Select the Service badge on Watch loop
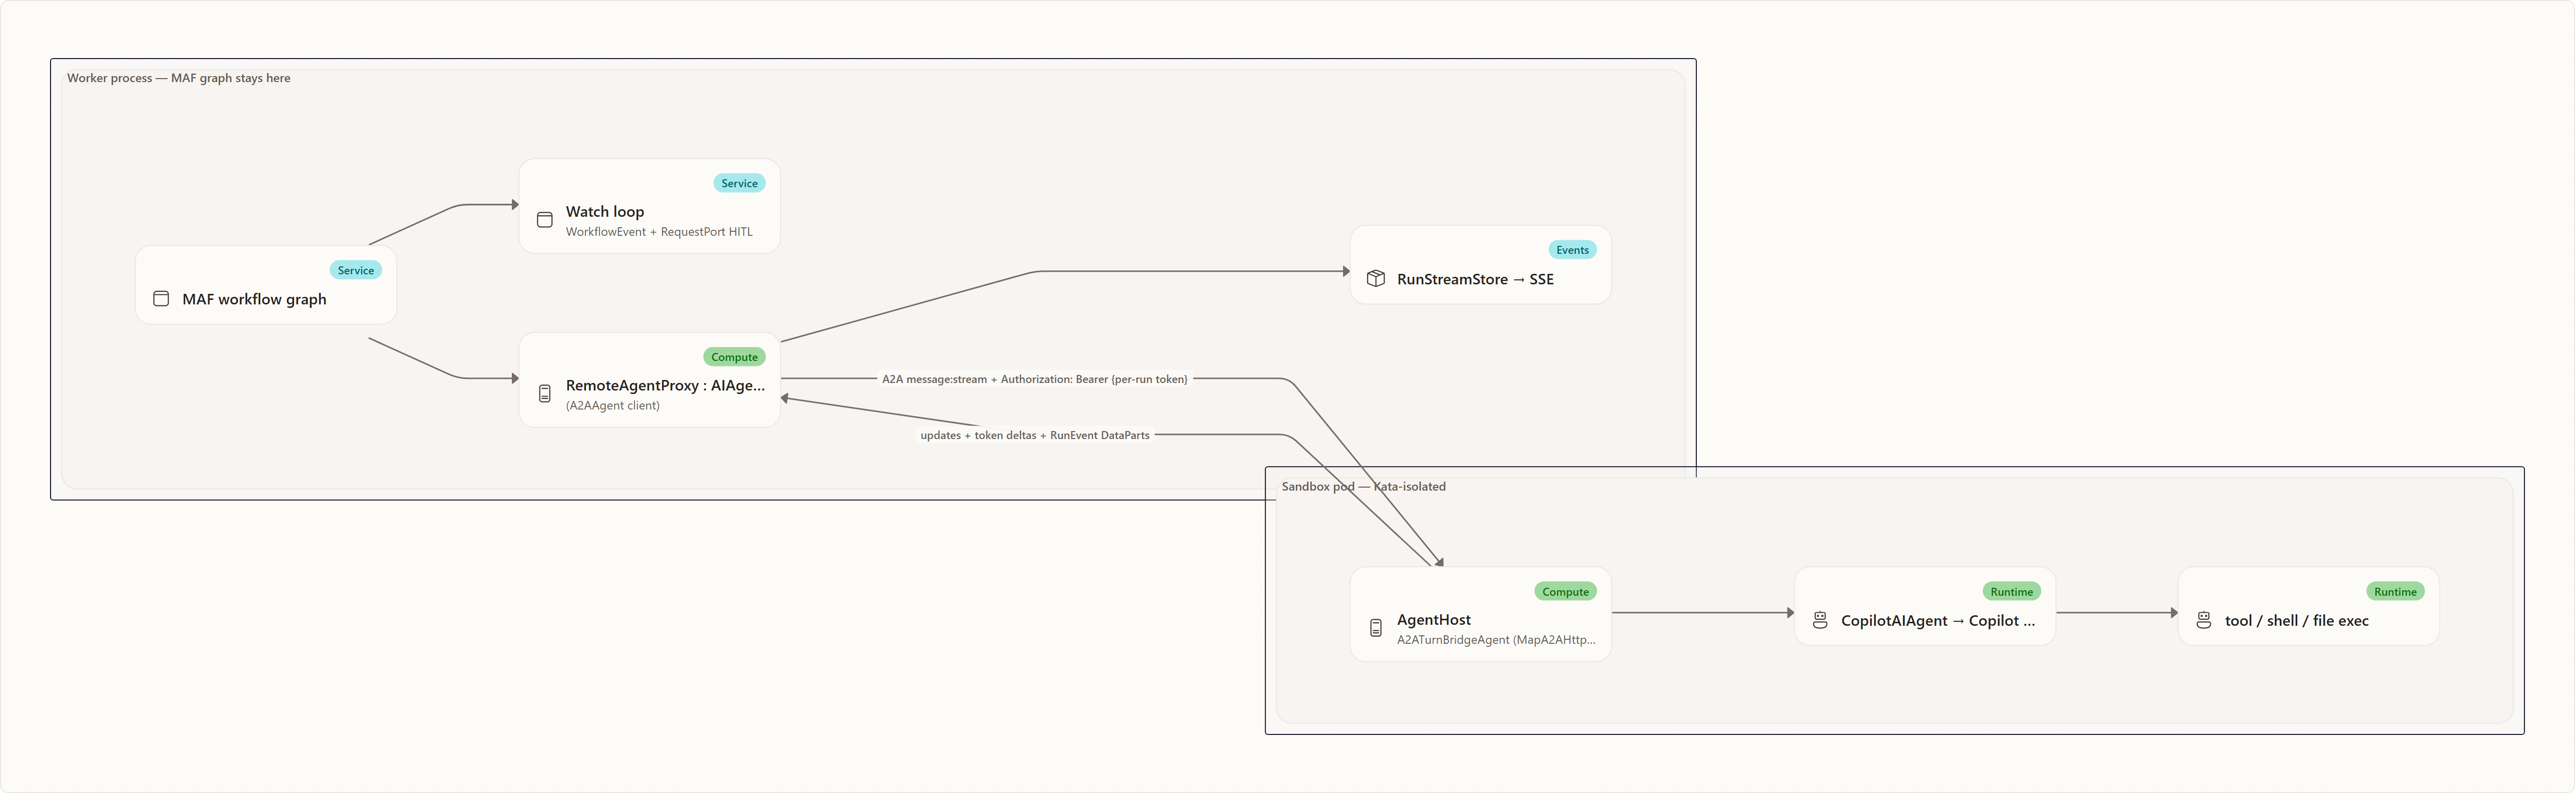This screenshot has width=2576, height=793. (x=739, y=183)
